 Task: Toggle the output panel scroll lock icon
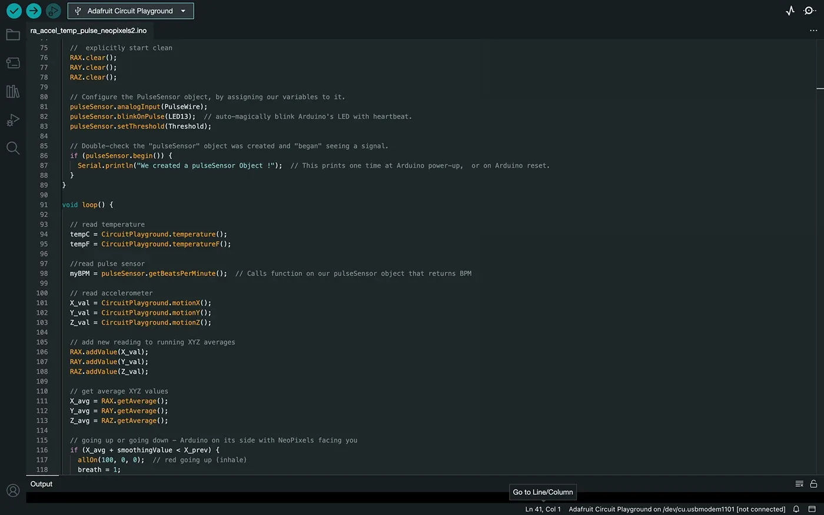pyautogui.click(x=813, y=484)
